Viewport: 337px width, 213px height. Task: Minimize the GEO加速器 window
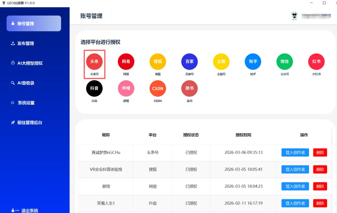tap(311, 3)
